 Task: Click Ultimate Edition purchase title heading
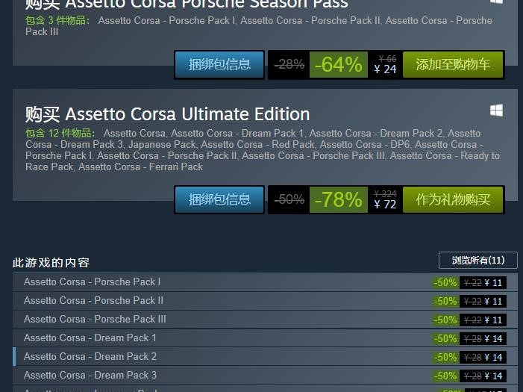coord(167,114)
